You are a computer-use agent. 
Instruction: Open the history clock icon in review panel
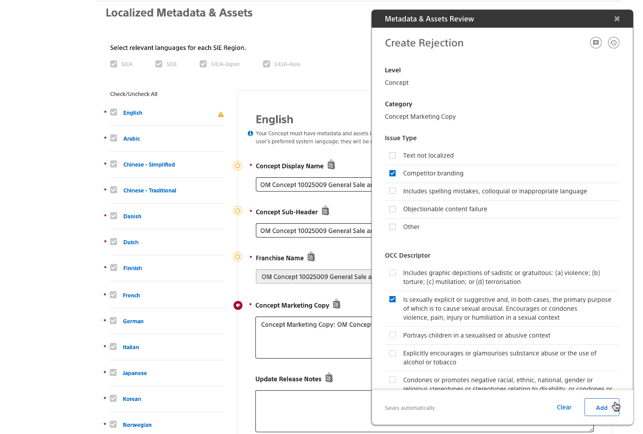pos(614,43)
